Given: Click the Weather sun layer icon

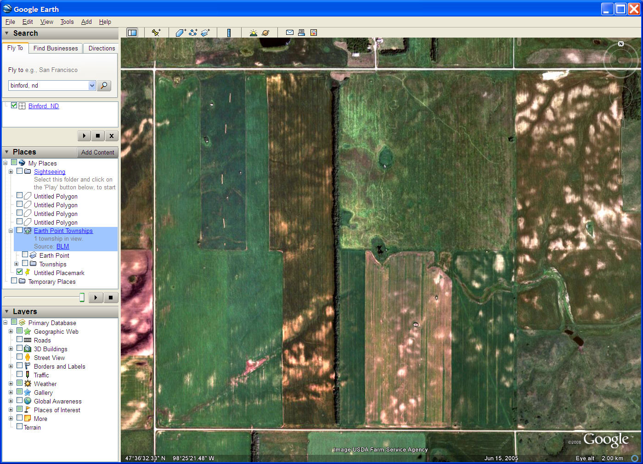Looking at the screenshot, I should [28, 384].
